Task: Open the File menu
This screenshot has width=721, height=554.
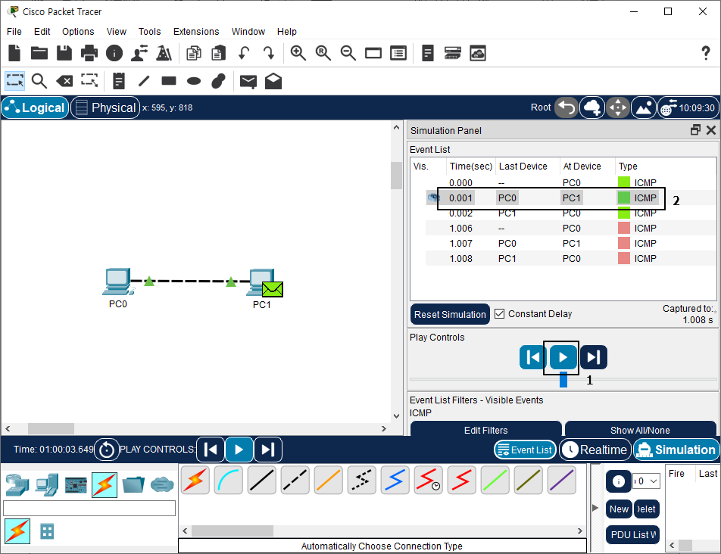Action: tap(14, 31)
